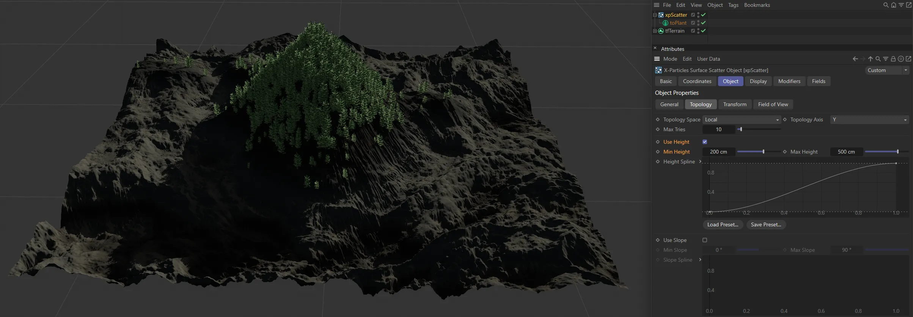Open the File menu in Object Manager

[667, 5]
